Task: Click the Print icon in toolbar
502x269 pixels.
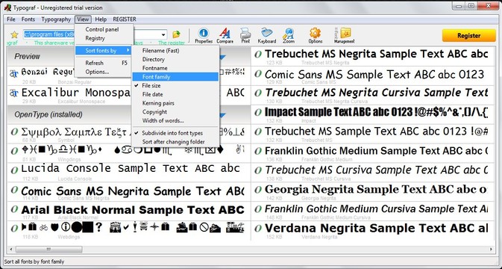Action: [x=245, y=35]
